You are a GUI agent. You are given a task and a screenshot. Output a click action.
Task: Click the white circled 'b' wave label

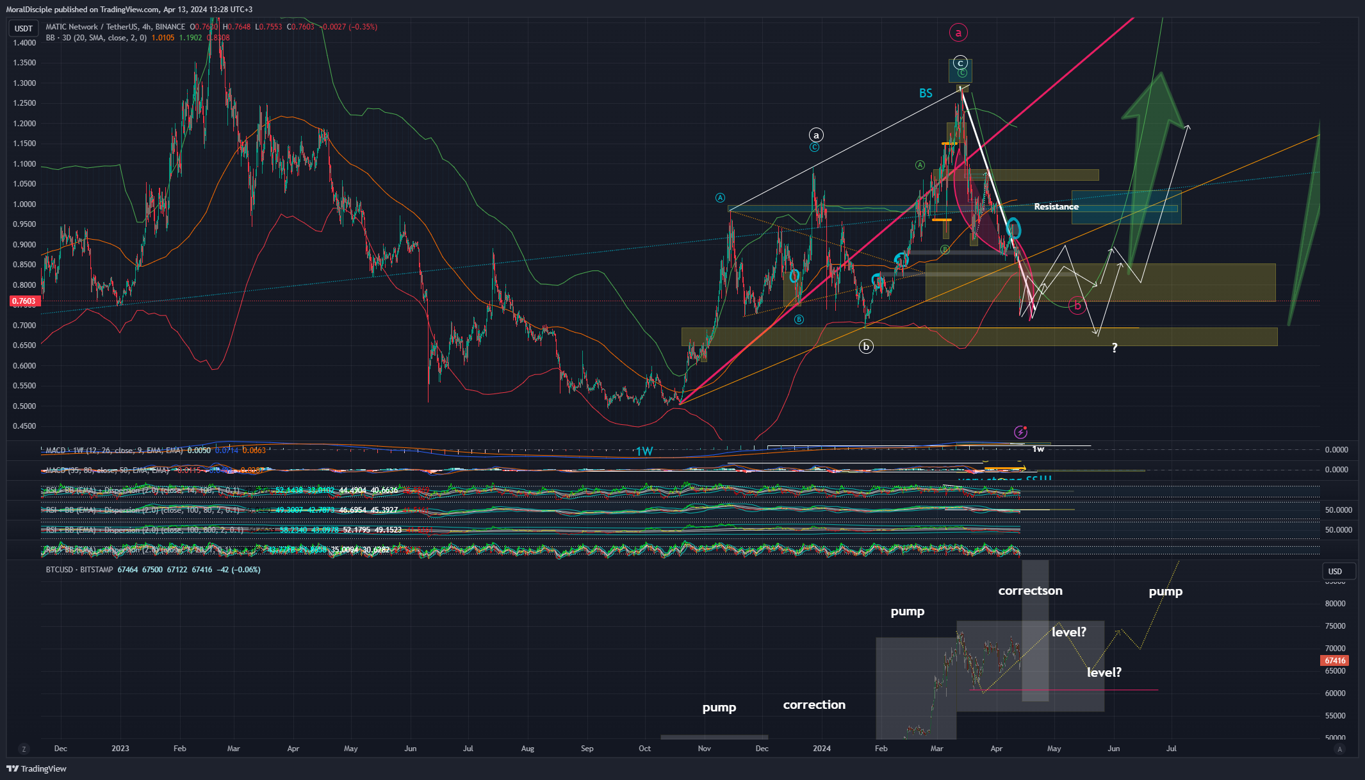pyautogui.click(x=866, y=347)
